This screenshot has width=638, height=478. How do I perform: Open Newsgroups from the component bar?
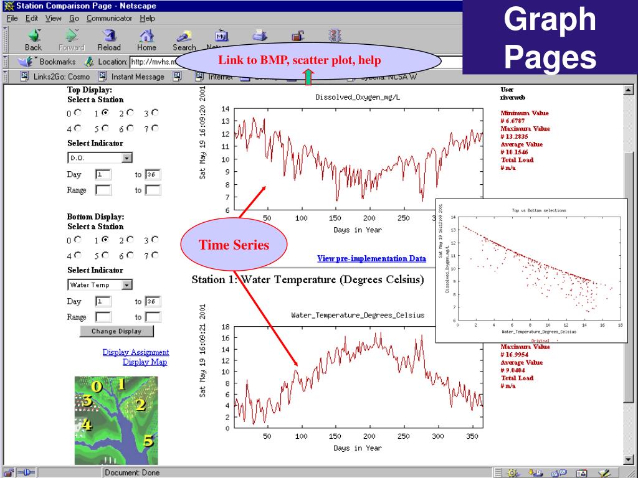click(559, 473)
